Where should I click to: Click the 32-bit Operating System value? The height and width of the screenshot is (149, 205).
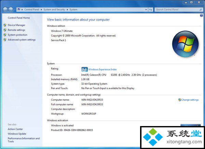94,84
